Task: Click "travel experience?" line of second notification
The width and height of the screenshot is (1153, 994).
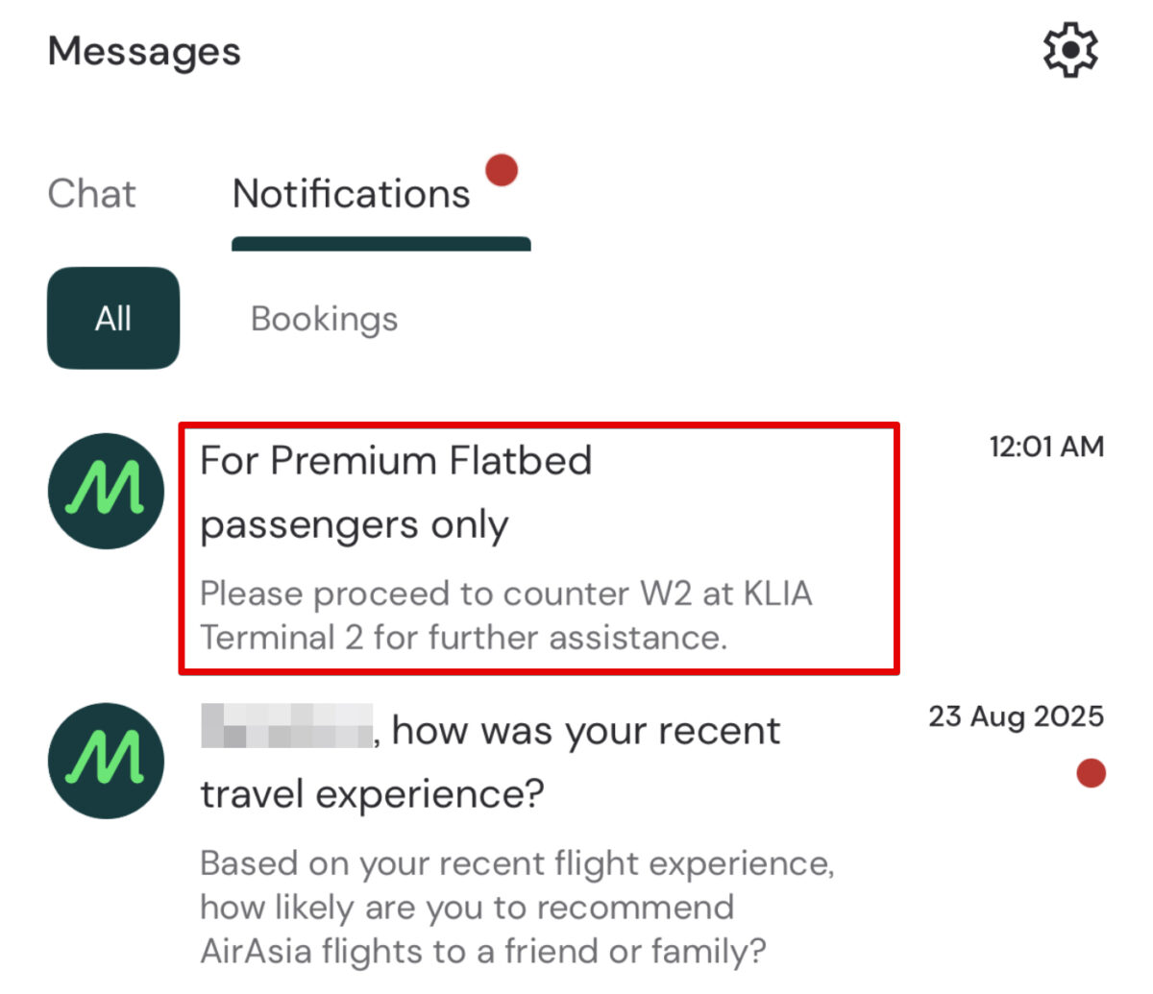Action: 372,794
